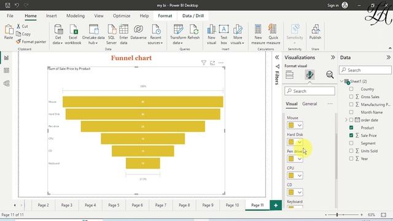
Task: Tick the Manufacturing P... checkbox
Action: (x=351, y=104)
